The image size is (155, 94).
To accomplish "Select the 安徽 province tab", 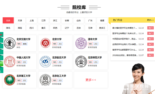I will pyautogui.click(x=67, y=20).
